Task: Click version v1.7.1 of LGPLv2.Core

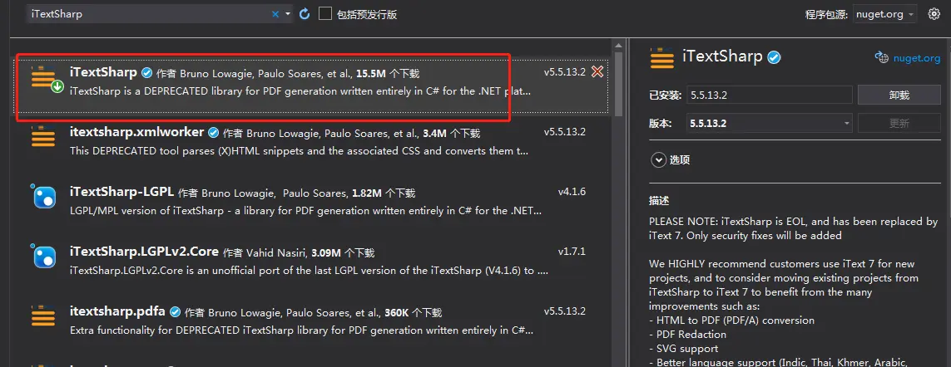Action: pos(572,252)
